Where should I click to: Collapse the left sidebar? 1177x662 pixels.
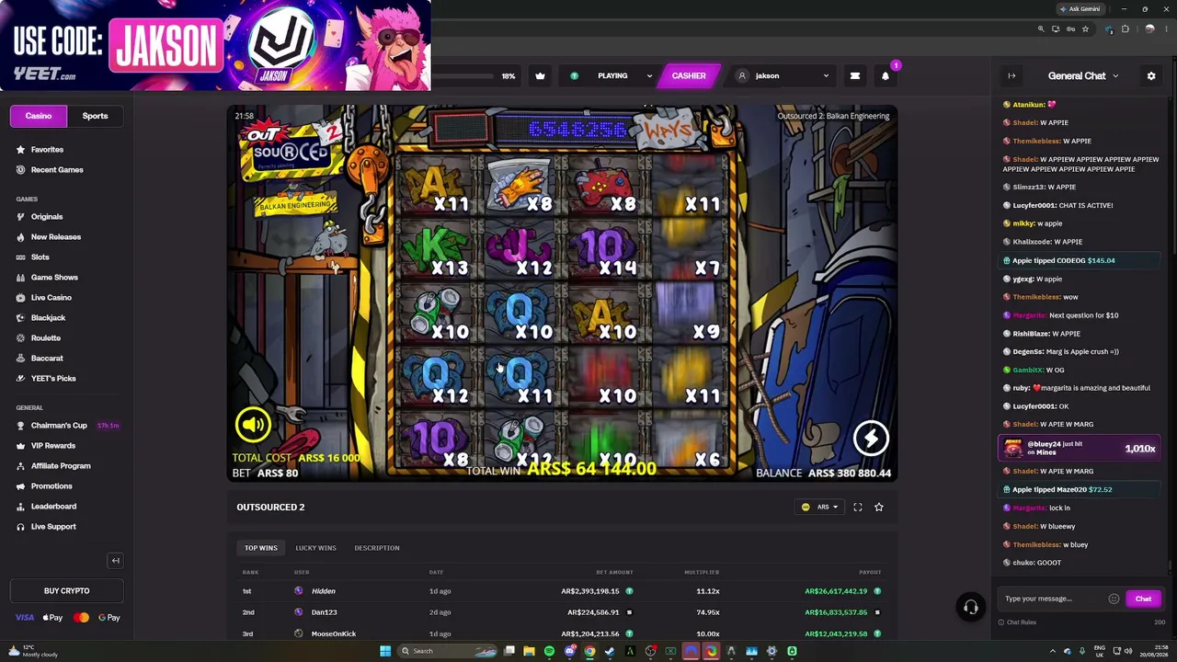[115, 560]
